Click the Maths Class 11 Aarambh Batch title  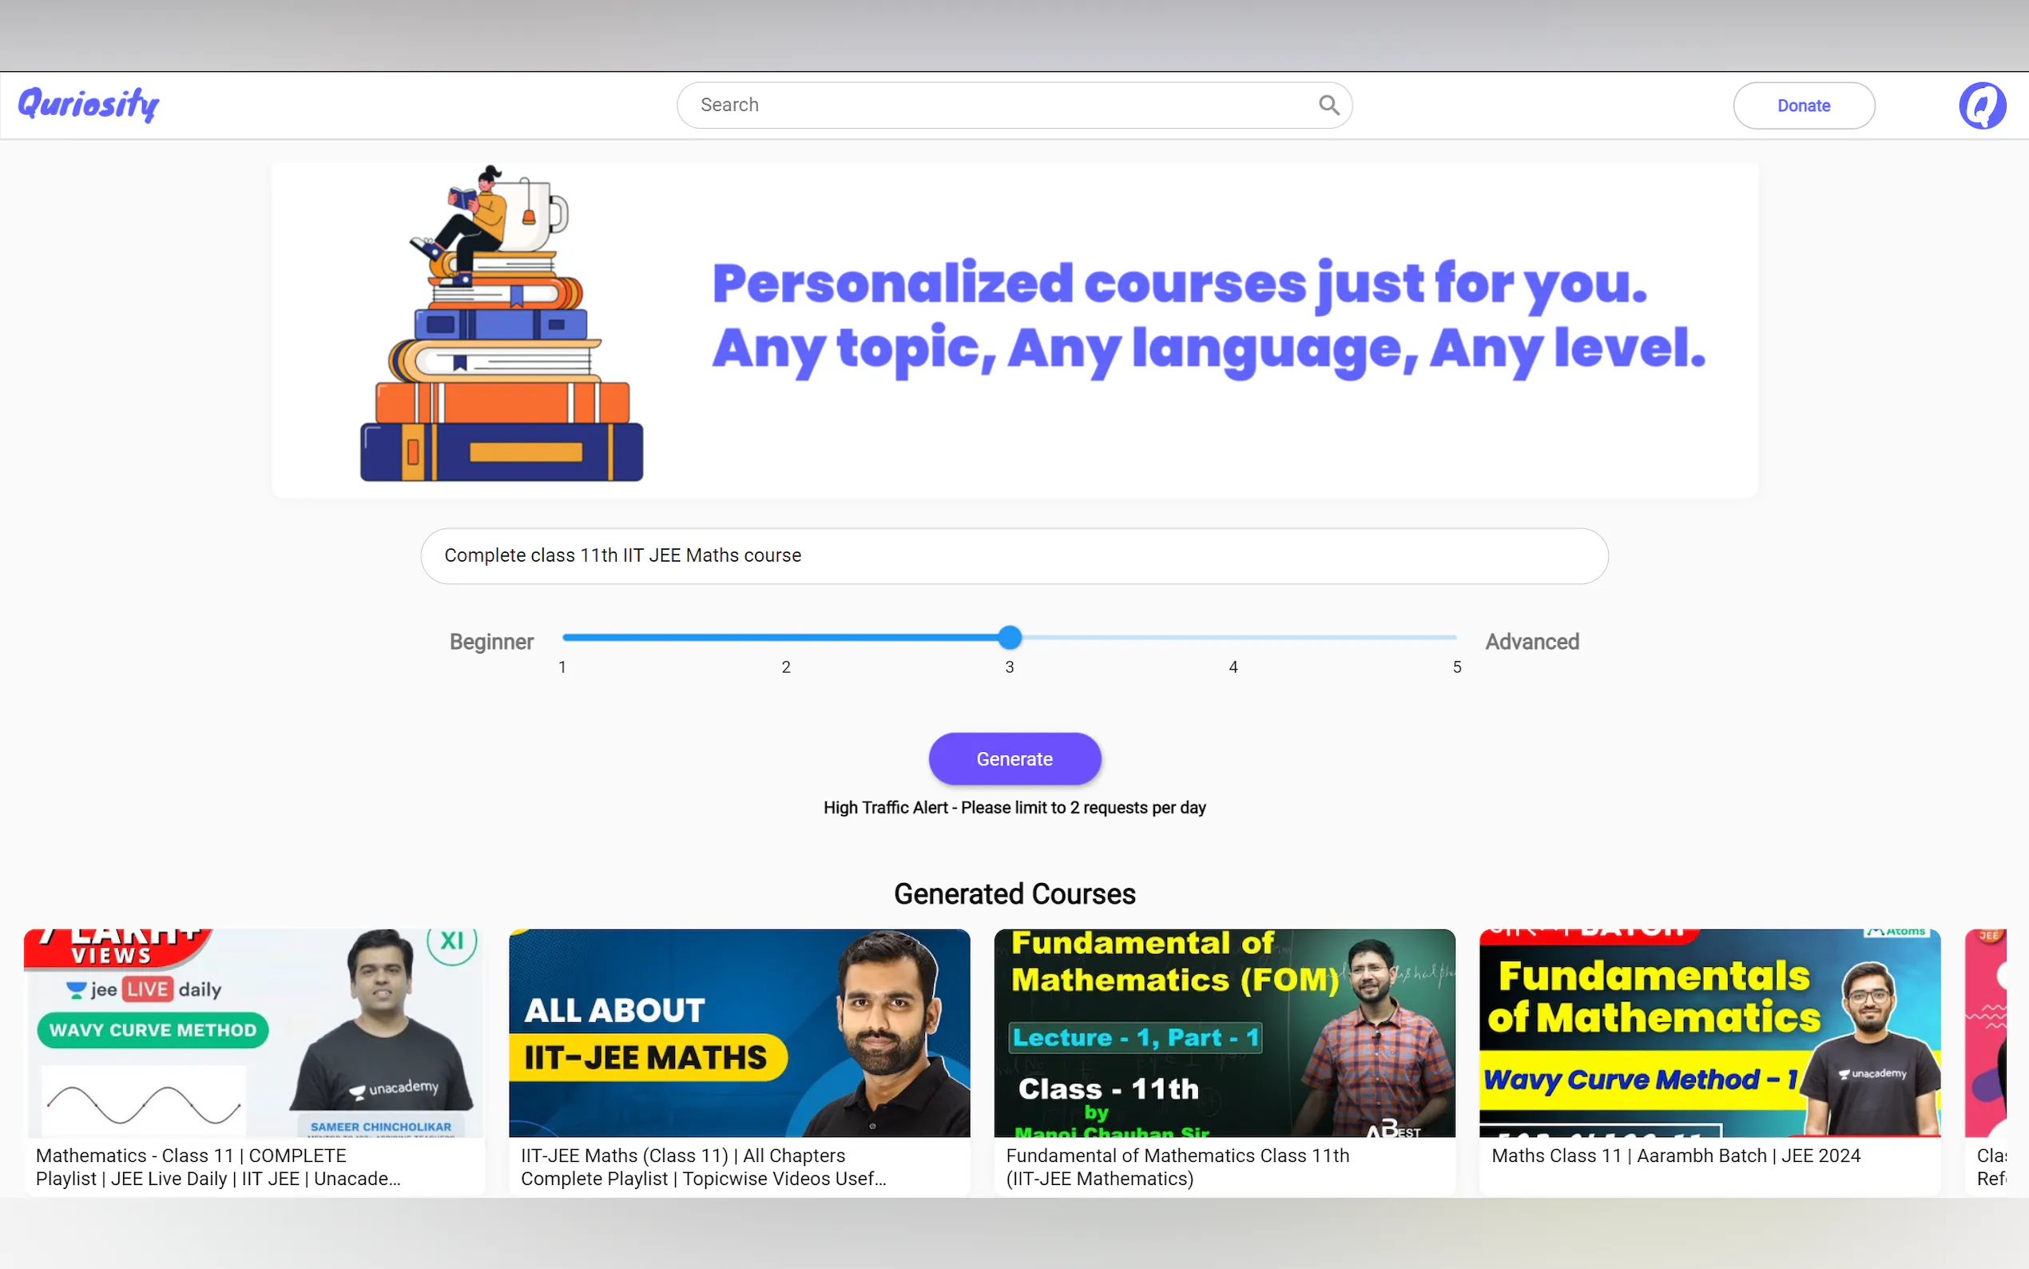(x=1675, y=1156)
